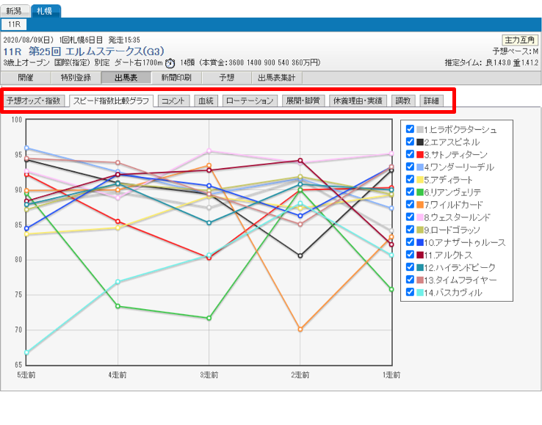Click green data point at 3走前 lowest
This screenshot has height=425, width=542.
(x=209, y=318)
